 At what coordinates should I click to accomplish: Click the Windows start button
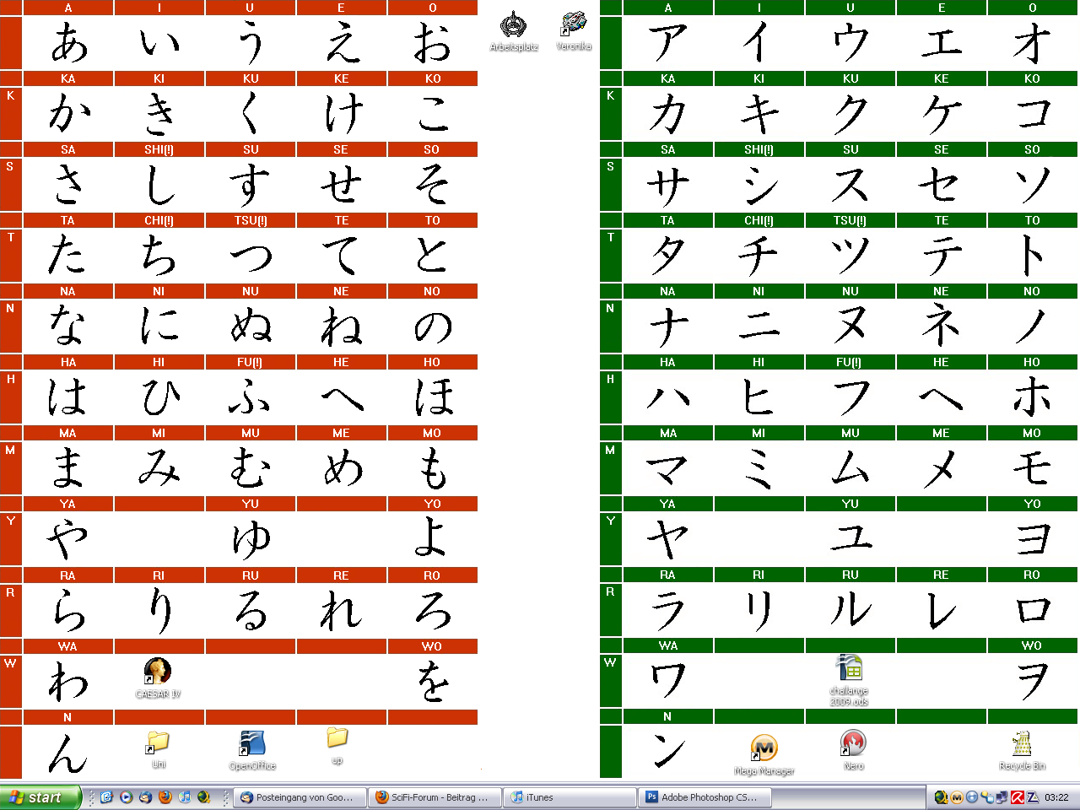click(x=40, y=797)
